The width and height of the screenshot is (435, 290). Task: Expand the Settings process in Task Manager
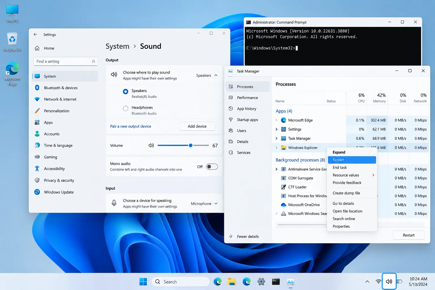point(276,129)
